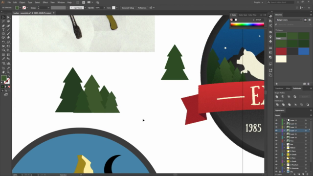Toggle visibility of the Tree layer
Screen dimensions: 313x176
click(x=276, y=141)
